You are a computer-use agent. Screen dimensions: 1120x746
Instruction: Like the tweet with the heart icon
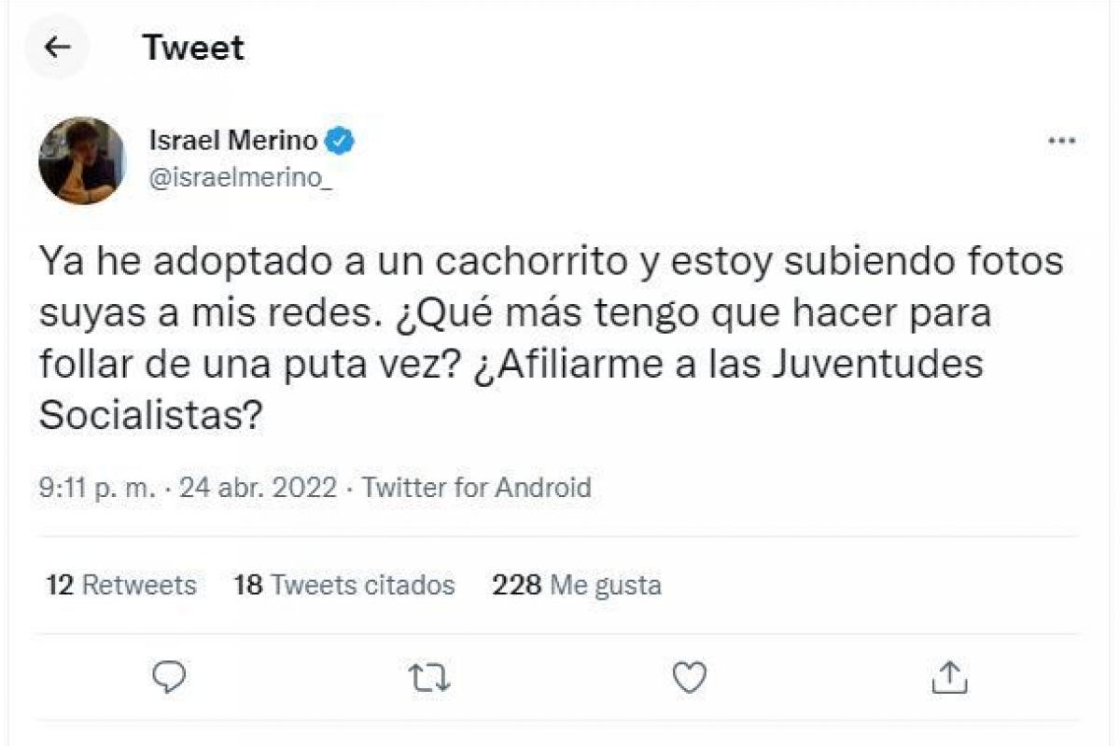click(690, 677)
